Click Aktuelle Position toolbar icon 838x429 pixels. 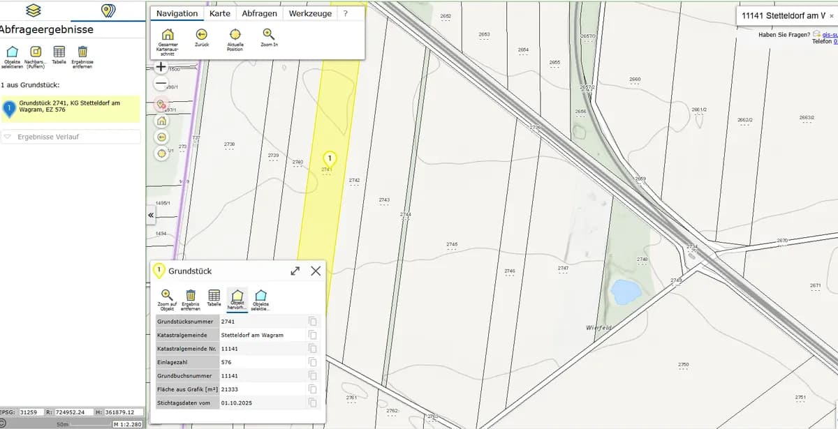pos(235,40)
